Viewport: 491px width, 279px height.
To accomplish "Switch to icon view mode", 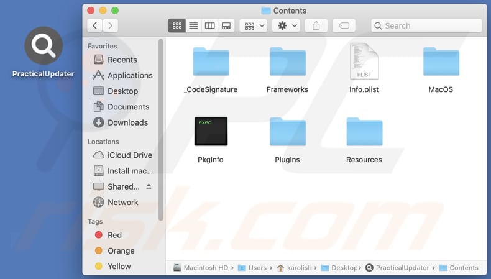I will pyautogui.click(x=177, y=25).
